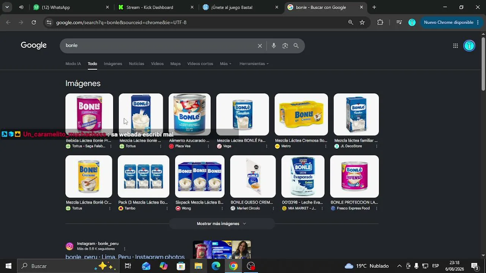Image resolution: width=486 pixels, height=273 pixels.
Task: Open the Chrome profile avatar in toolbar
Action: click(x=412, y=22)
